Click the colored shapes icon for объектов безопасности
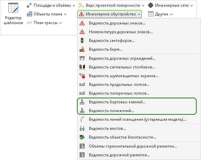Viewport: 201px width, 160px height. click(x=82, y=137)
